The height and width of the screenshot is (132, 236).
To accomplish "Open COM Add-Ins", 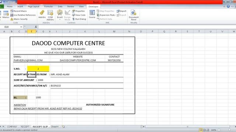I will pos(50,15).
